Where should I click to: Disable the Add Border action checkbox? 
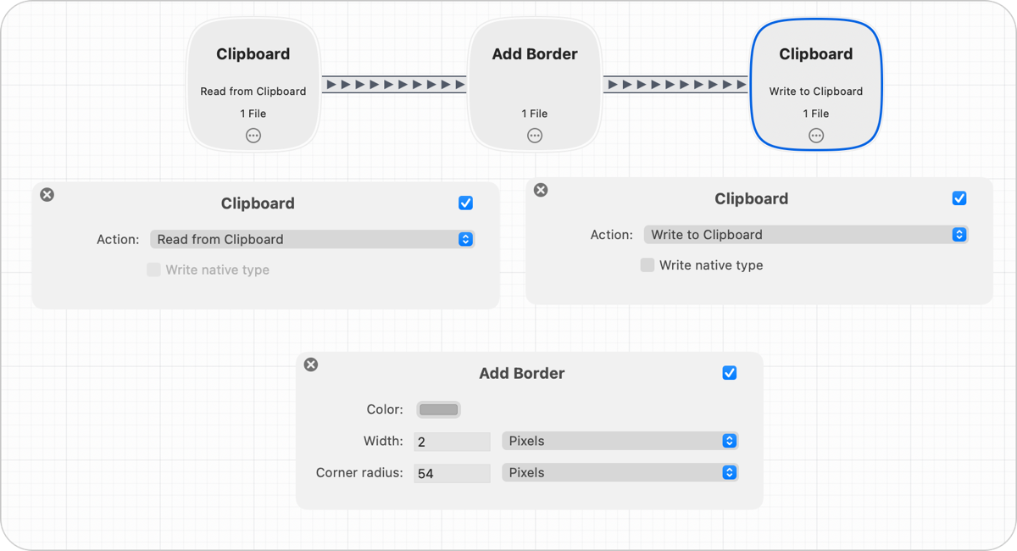[x=730, y=372]
